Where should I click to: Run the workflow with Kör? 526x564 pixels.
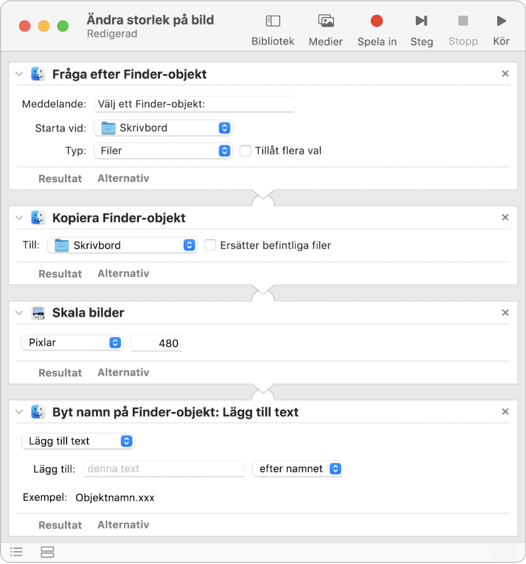501,21
